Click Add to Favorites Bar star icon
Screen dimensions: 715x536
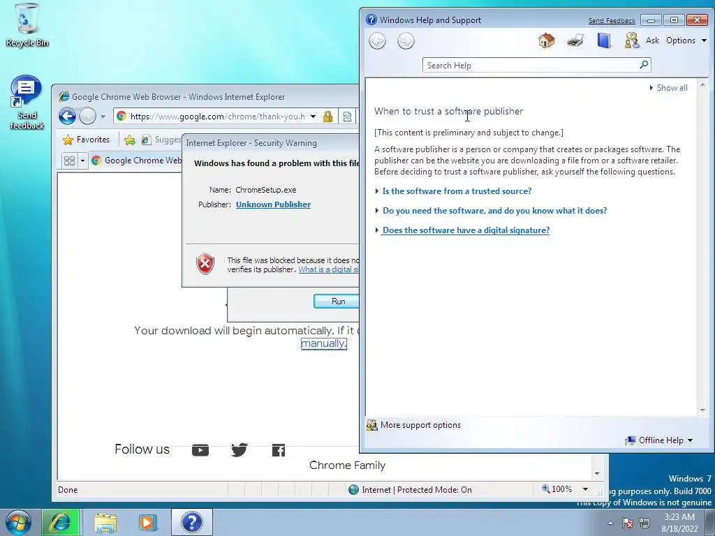coord(129,140)
